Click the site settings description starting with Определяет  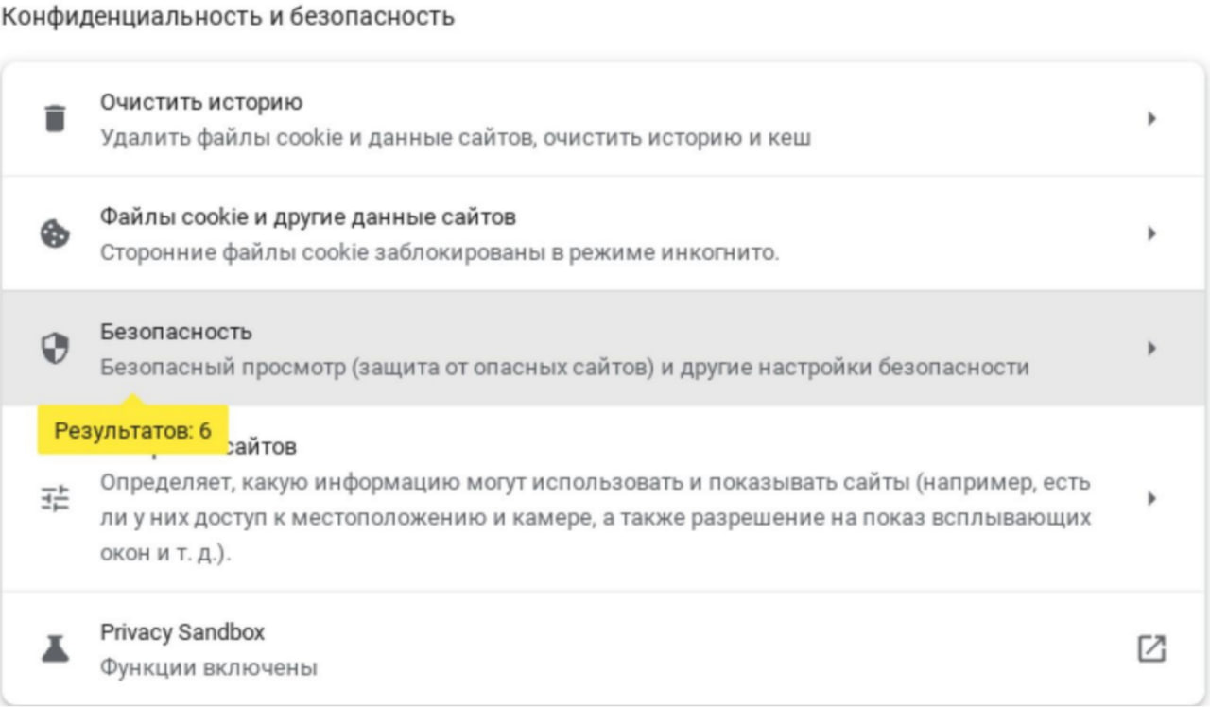tap(596, 517)
